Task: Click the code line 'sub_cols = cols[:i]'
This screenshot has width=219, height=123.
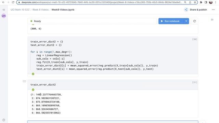Action: click(x=50, y=59)
